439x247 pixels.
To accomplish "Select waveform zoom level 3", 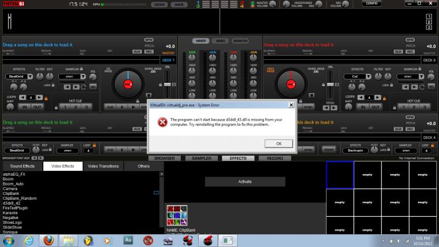I will pos(429,27).
